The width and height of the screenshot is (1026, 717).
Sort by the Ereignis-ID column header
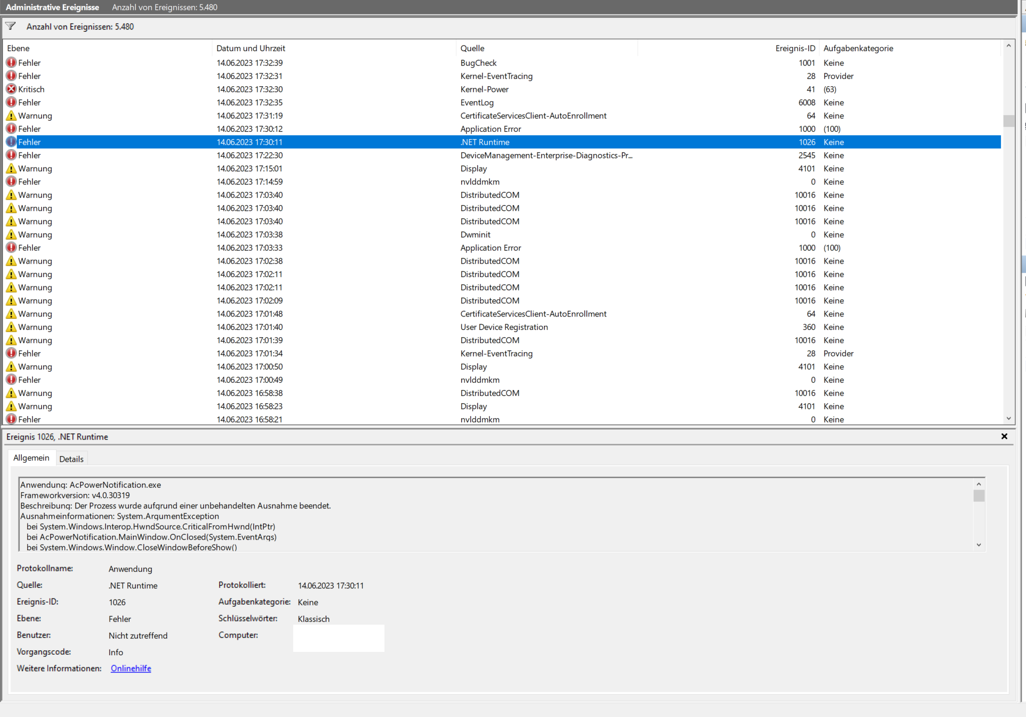(728, 48)
